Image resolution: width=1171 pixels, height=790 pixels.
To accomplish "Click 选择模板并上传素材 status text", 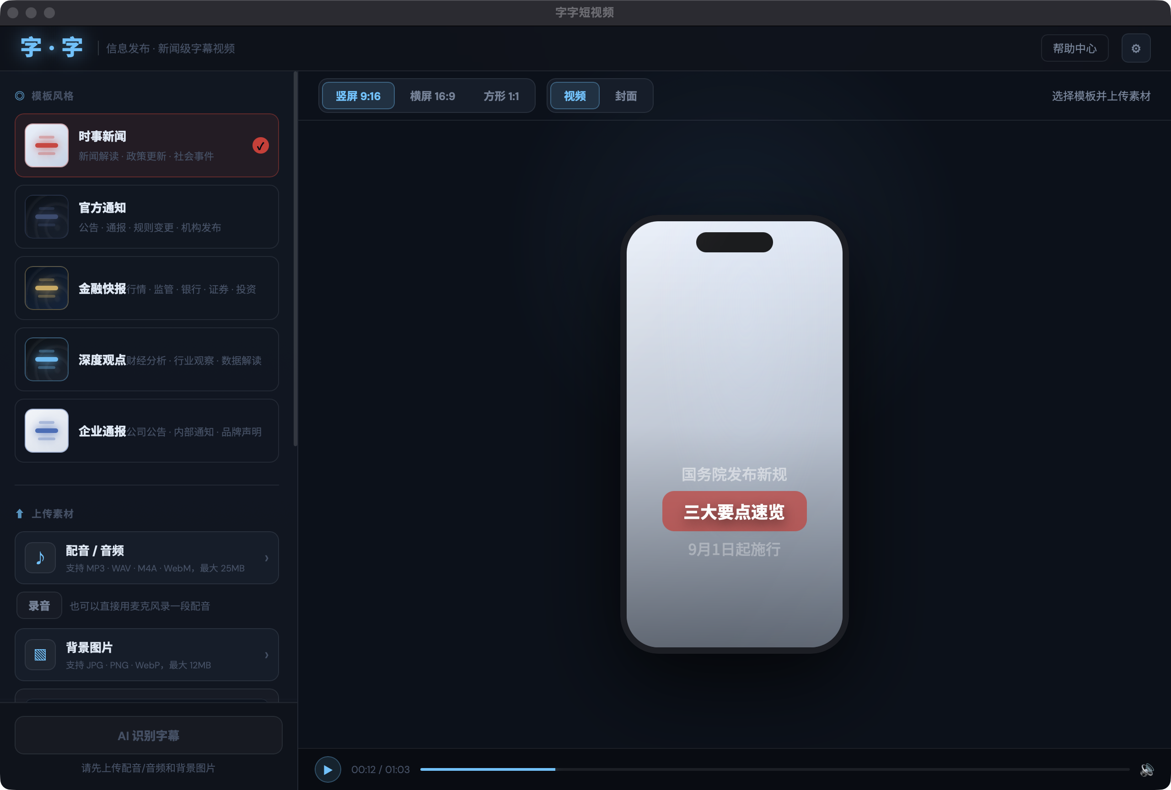I will click(1101, 96).
